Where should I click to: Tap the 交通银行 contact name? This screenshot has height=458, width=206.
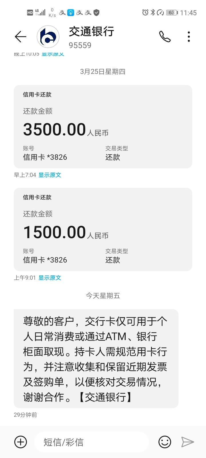pyautogui.click(x=92, y=31)
